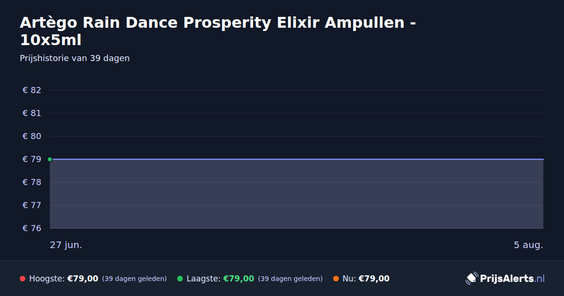Click the € 79 axis label
564x296 pixels.
tap(32, 159)
